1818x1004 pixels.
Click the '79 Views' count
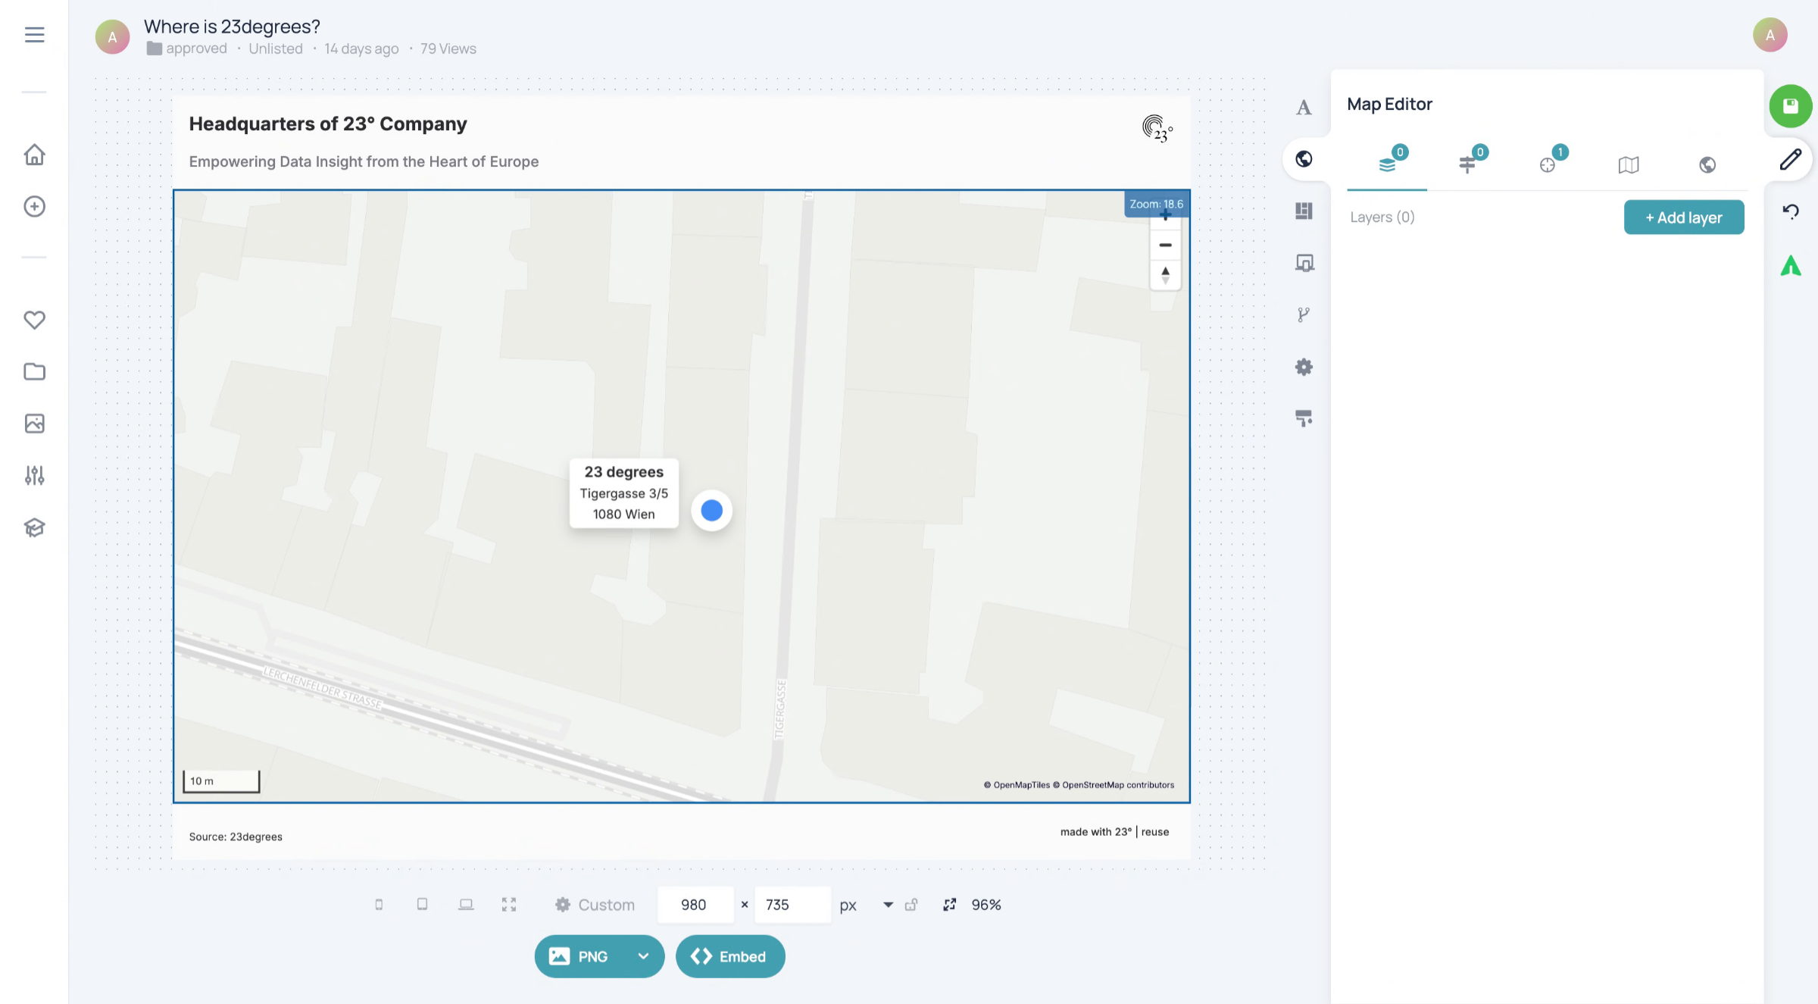pyautogui.click(x=448, y=48)
